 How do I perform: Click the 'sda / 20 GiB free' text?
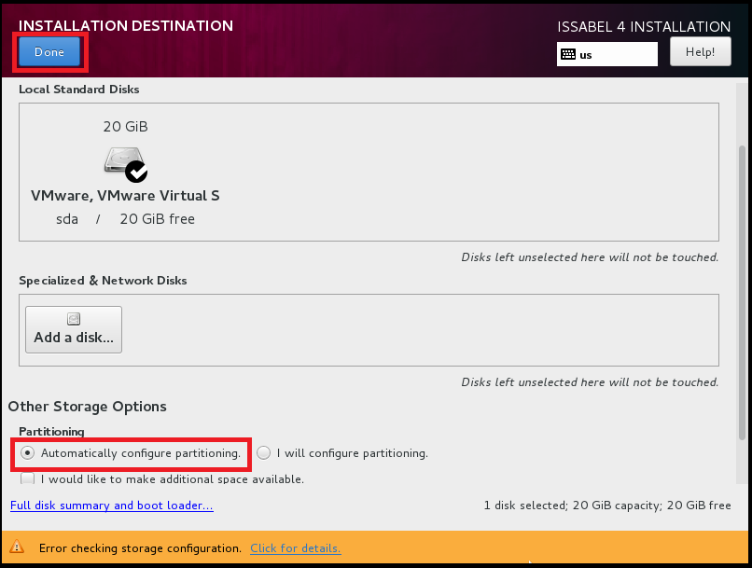(125, 219)
